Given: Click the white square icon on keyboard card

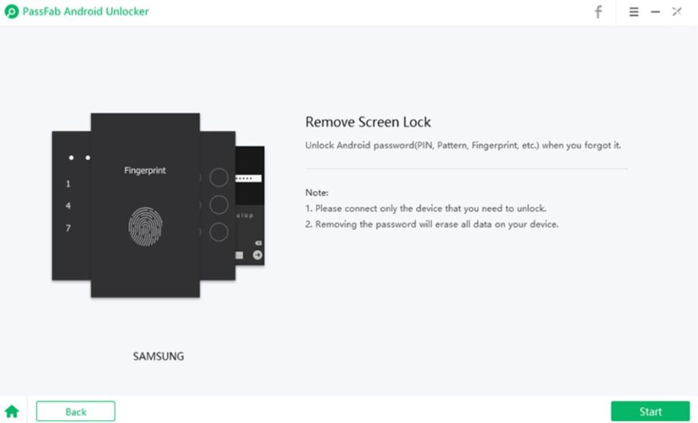Looking at the screenshot, I should [239, 255].
